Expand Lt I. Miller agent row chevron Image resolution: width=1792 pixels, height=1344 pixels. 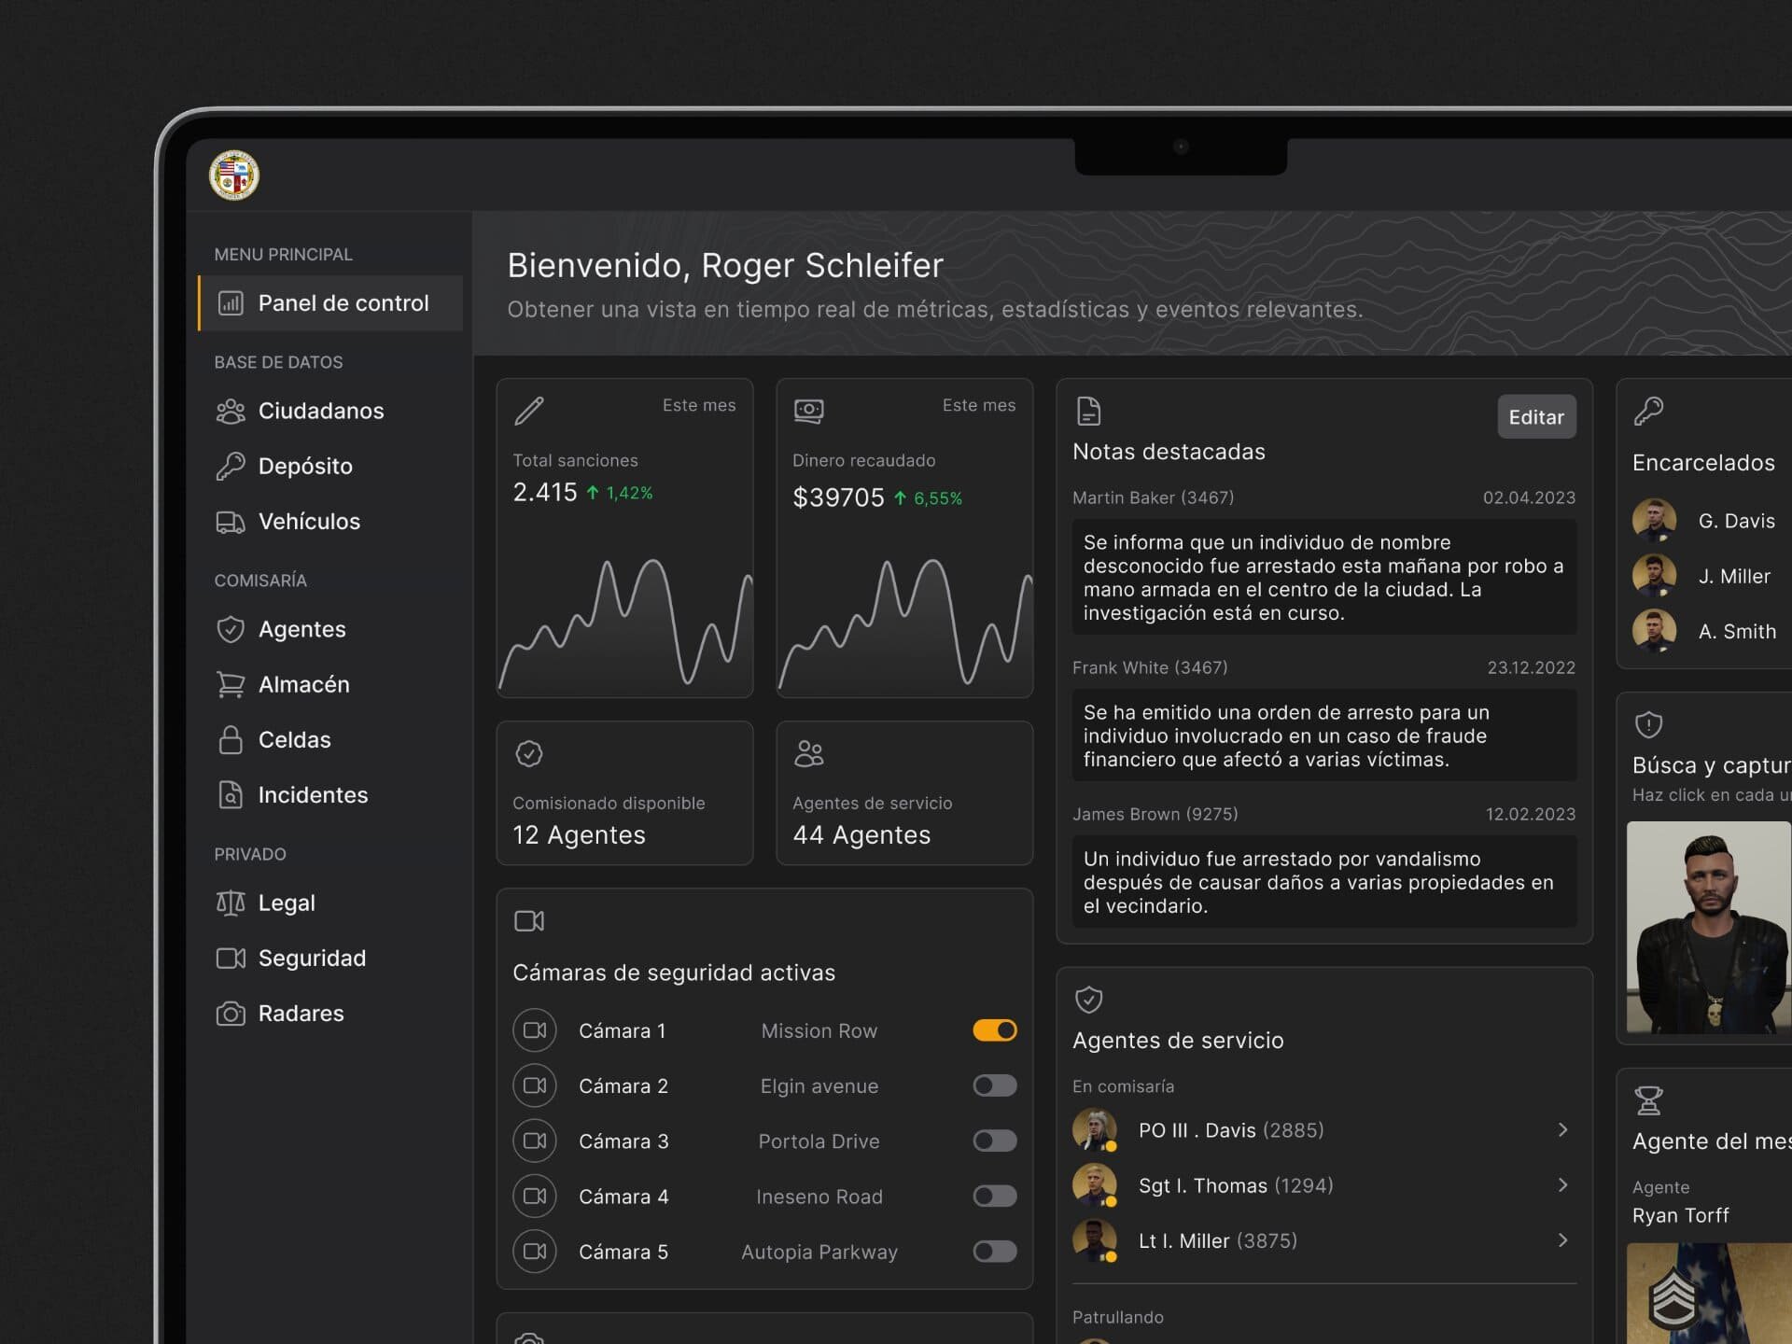1562,1240
